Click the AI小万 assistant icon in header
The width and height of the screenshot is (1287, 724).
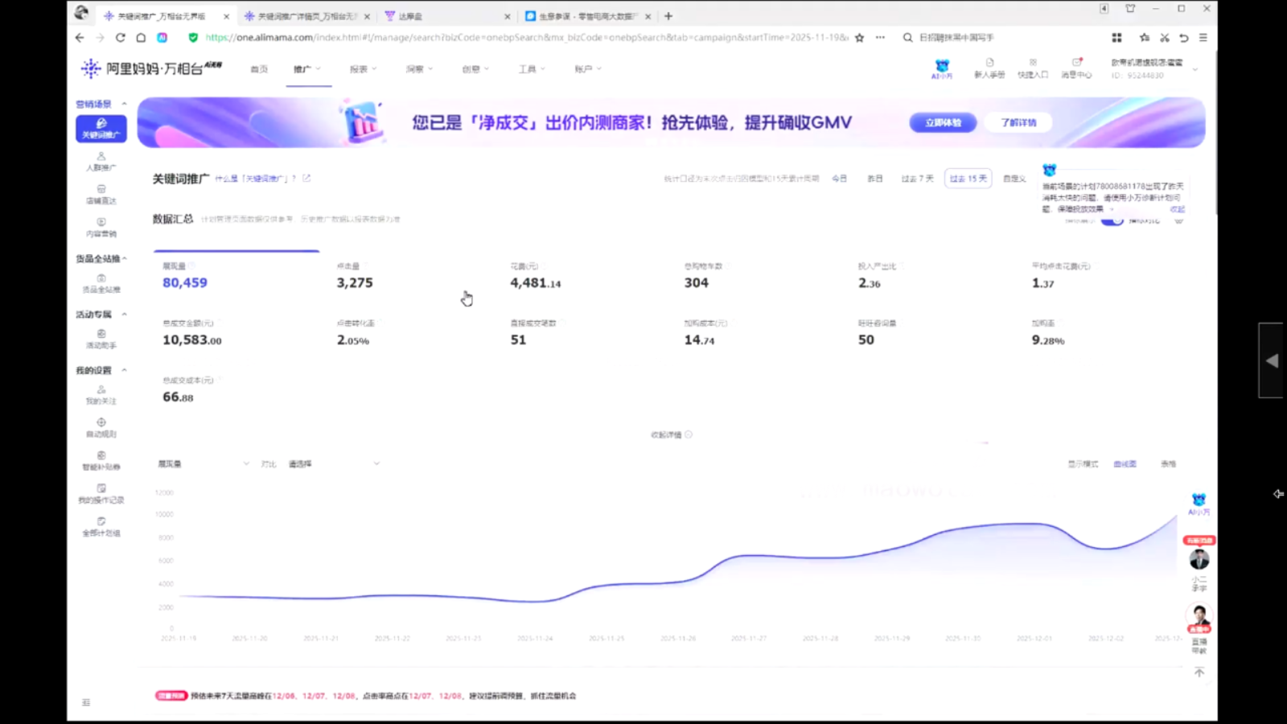(x=942, y=68)
